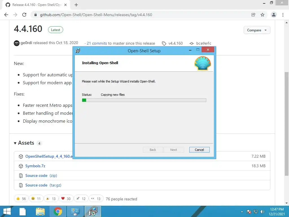Click the installation progress bar
This screenshot has height=217, width=289.
pos(144,100)
